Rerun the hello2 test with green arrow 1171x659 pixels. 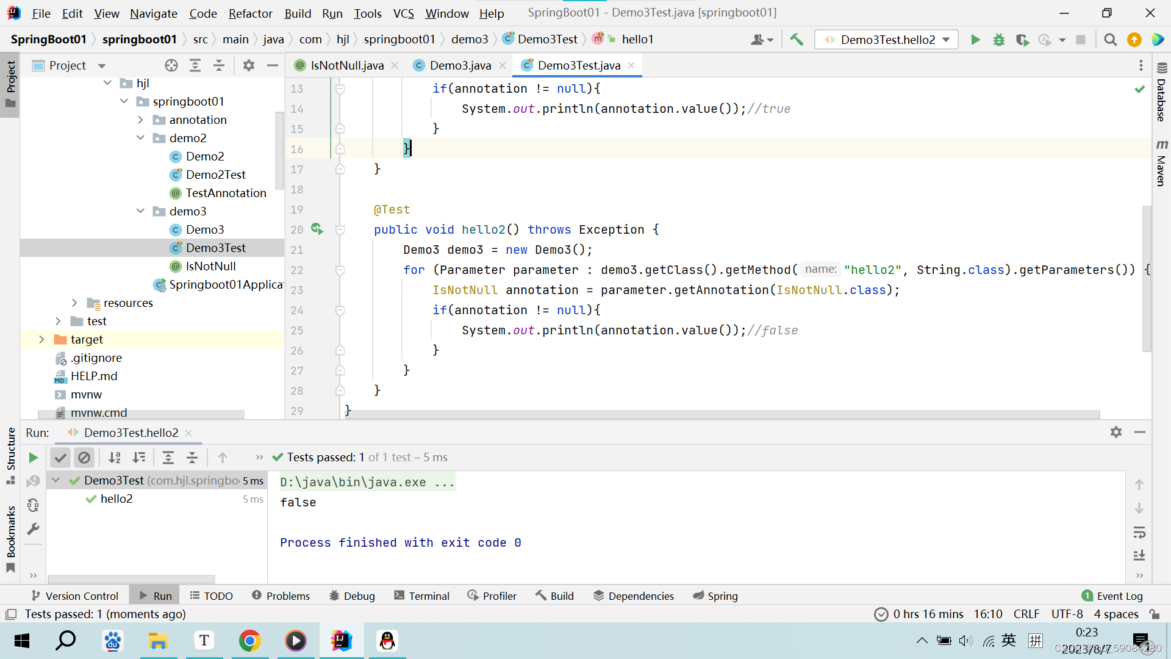pos(34,458)
